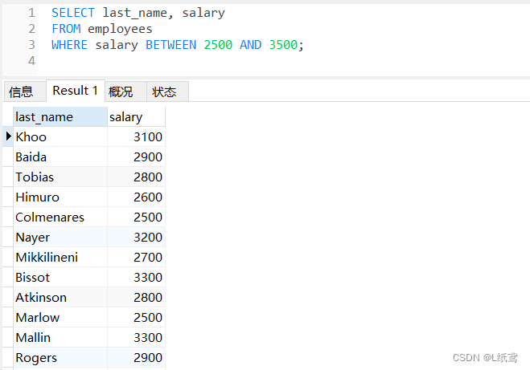Image resolution: width=530 pixels, height=370 pixels.
Task: Select the Bissot cell
Action: pos(60,277)
